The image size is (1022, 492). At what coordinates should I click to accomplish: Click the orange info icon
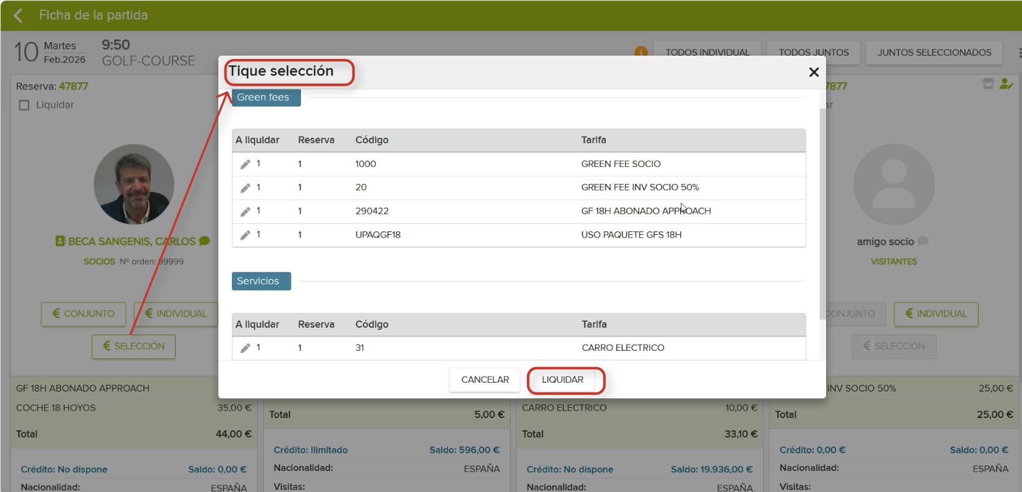(641, 52)
